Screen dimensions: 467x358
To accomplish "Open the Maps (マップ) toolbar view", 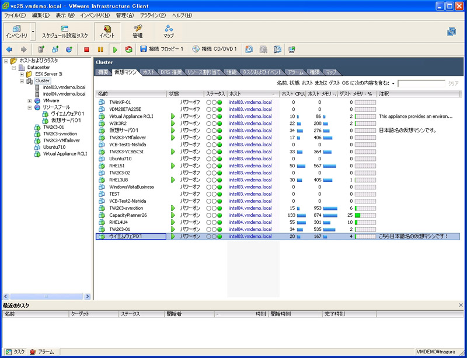I will click(169, 31).
